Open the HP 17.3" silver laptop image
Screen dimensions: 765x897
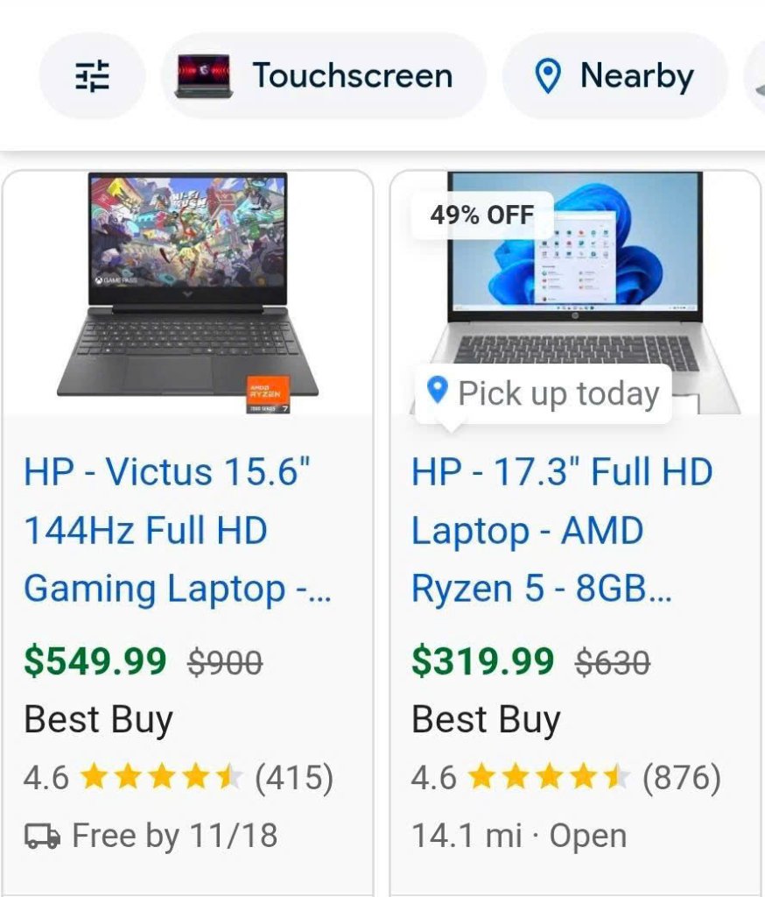(575, 293)
